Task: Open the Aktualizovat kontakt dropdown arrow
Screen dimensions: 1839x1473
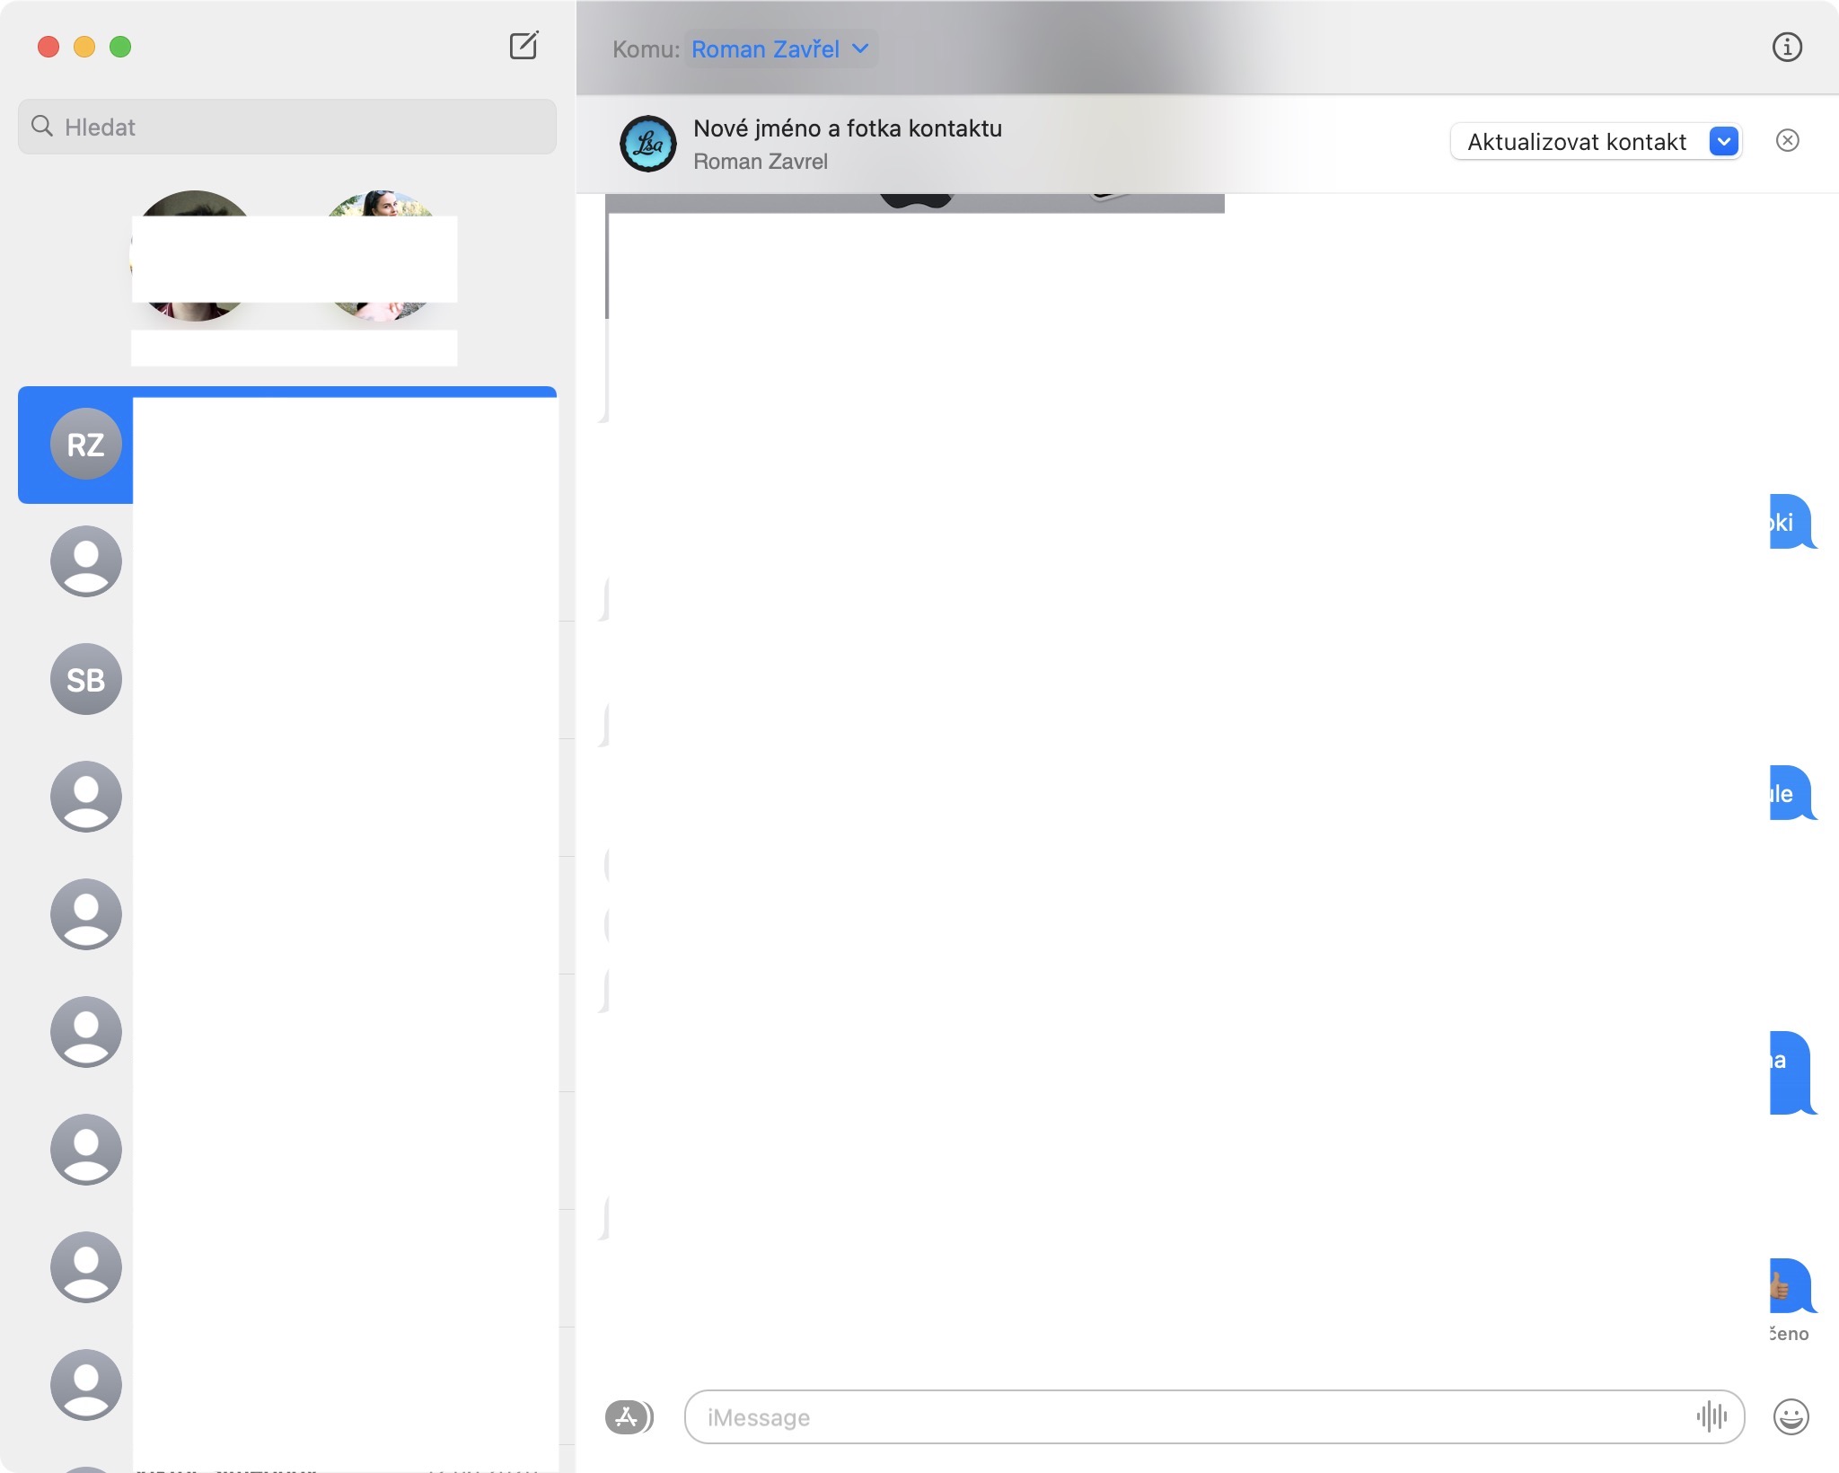Action: [1723, 141]
